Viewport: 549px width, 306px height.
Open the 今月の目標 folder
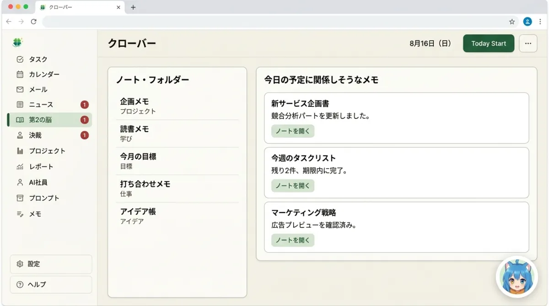pyautogui.click(x=177, y=161)
